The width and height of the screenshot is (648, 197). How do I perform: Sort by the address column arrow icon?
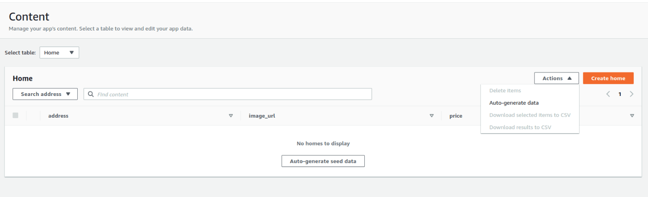click(x=231, y=116)
